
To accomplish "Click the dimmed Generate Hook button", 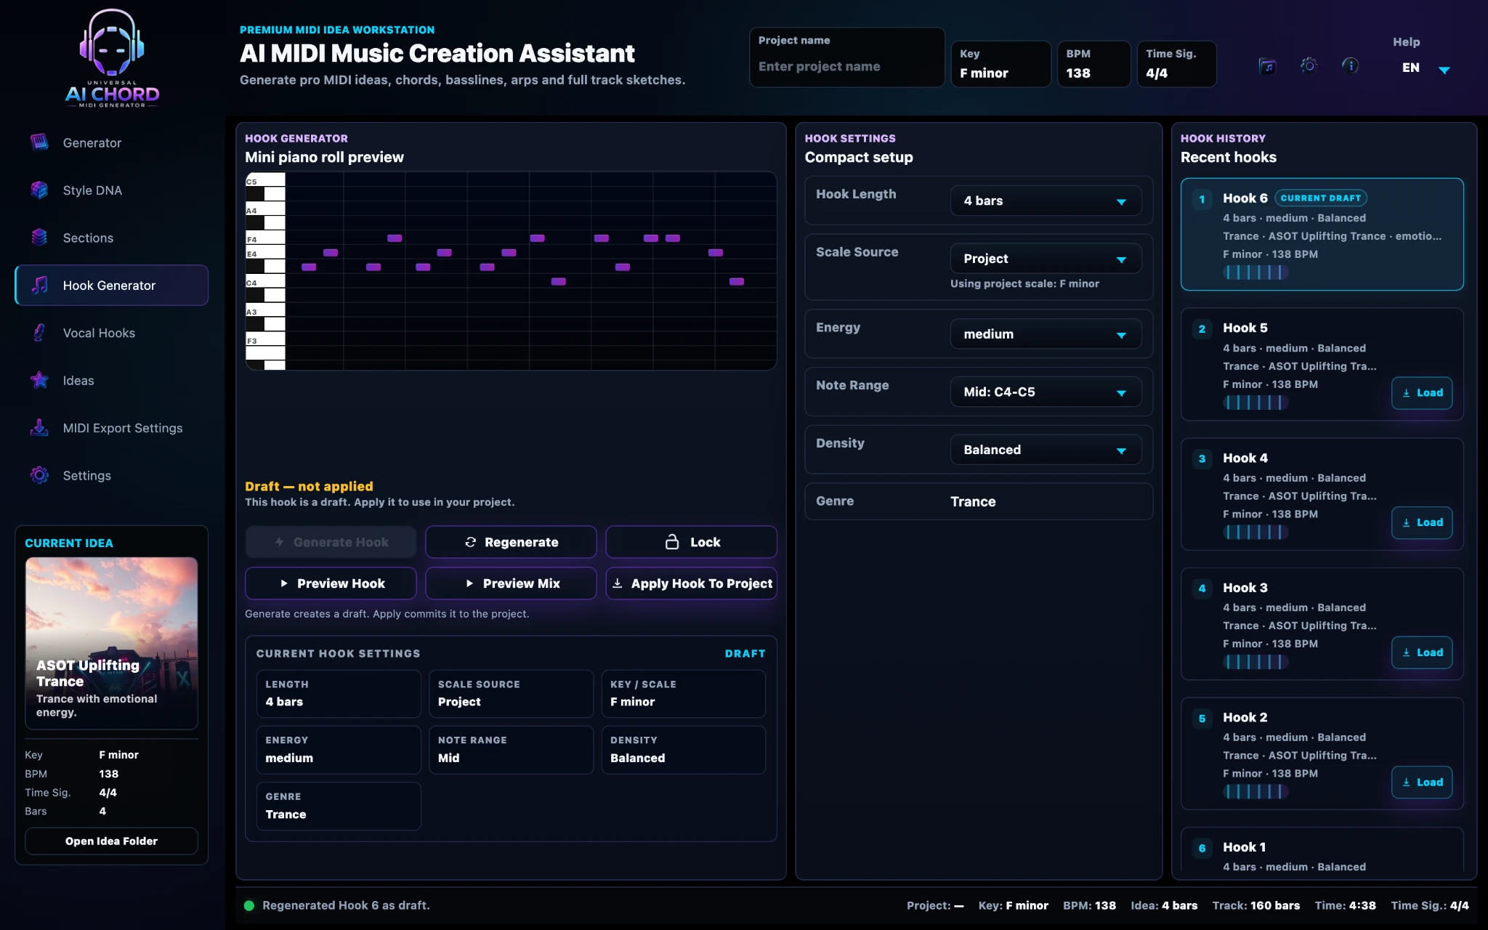I will 331,542.
